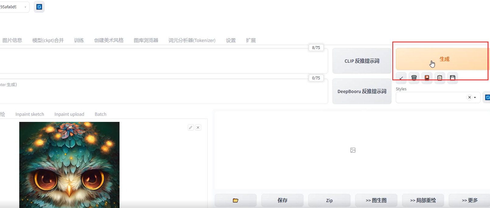Open the model checkpoint dropdown
The image size is (490, 208).
point(14,7)
